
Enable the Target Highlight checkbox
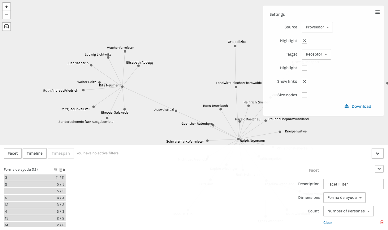point(304,68)
